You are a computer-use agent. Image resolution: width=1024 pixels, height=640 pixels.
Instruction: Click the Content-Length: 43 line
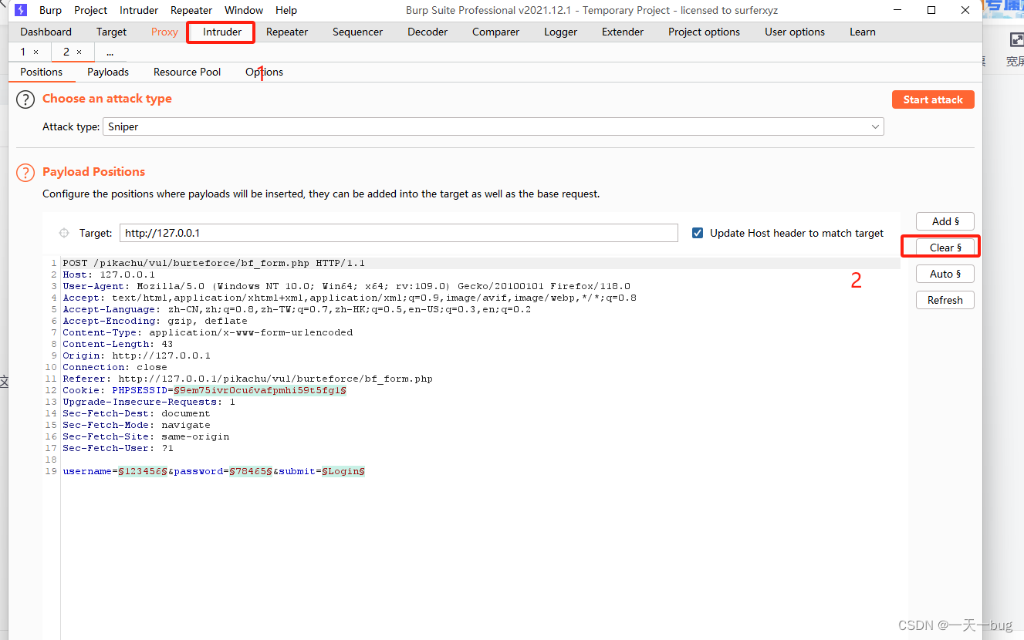click(x=118, y=344)
